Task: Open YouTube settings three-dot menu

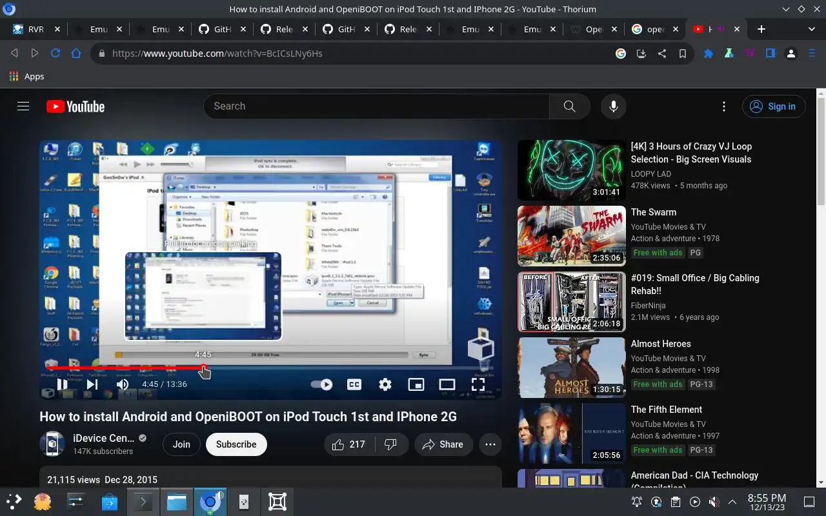Action: tap(724, 106)
